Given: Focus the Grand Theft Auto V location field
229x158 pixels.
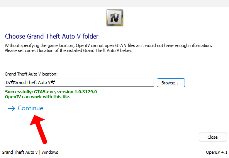Looking at the screenshot, I should tap(80, 82).
